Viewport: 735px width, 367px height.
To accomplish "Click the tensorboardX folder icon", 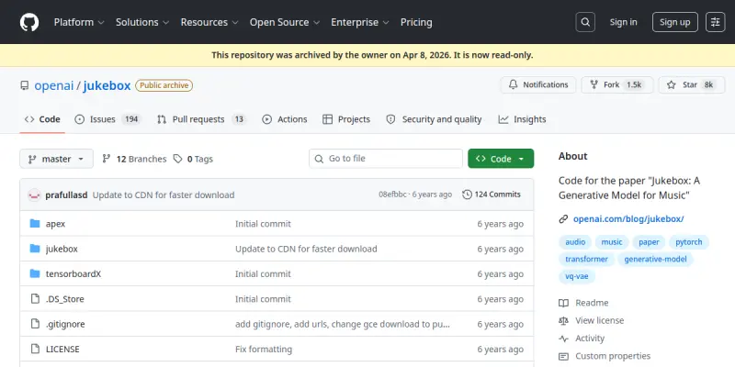I will point(35,273).
